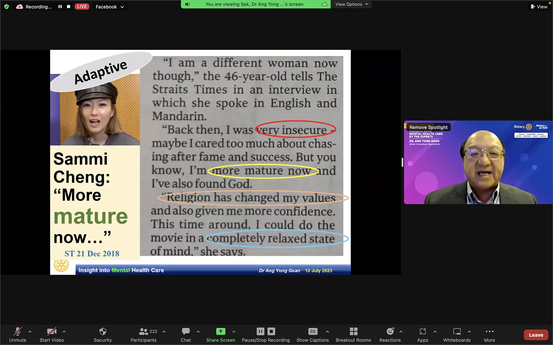Expand arrow beside Whiteboards
The height and width of the screenshot is (345, 553).
(469, 332)
